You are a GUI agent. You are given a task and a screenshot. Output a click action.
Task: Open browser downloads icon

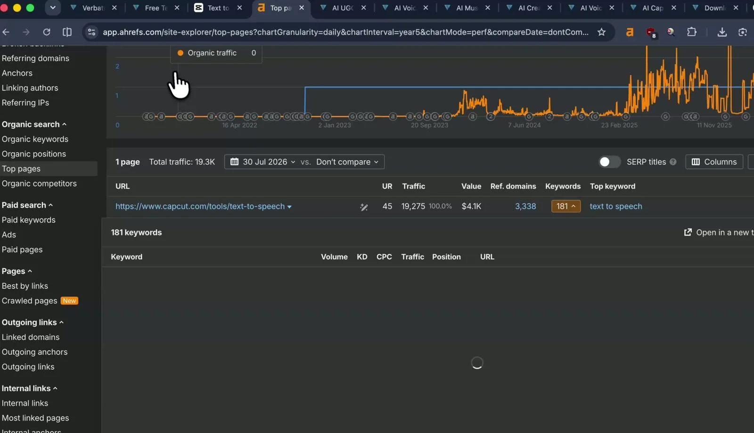(721, 32)
